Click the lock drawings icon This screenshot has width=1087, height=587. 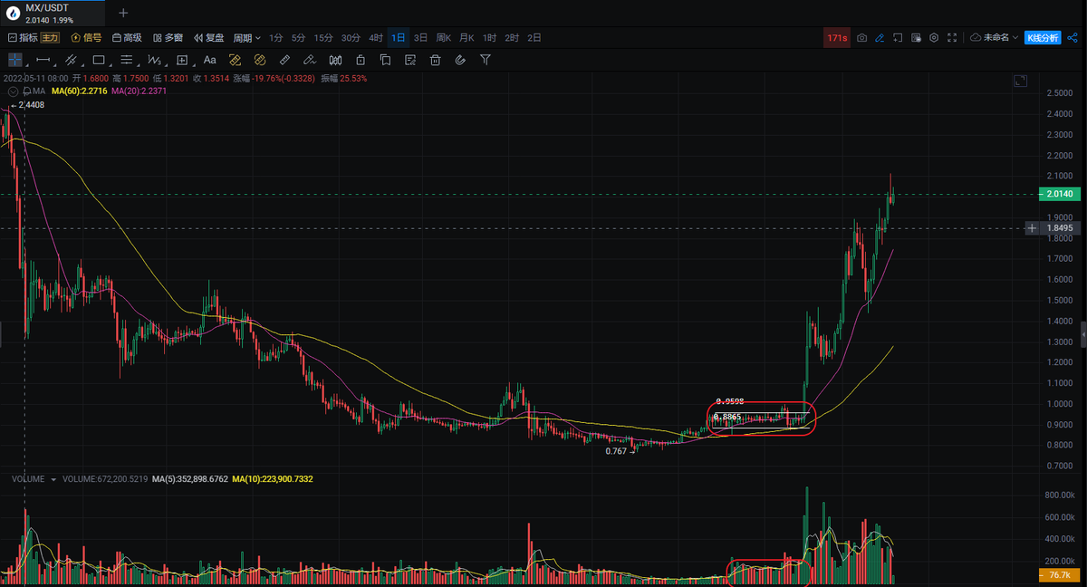point(361,60)
